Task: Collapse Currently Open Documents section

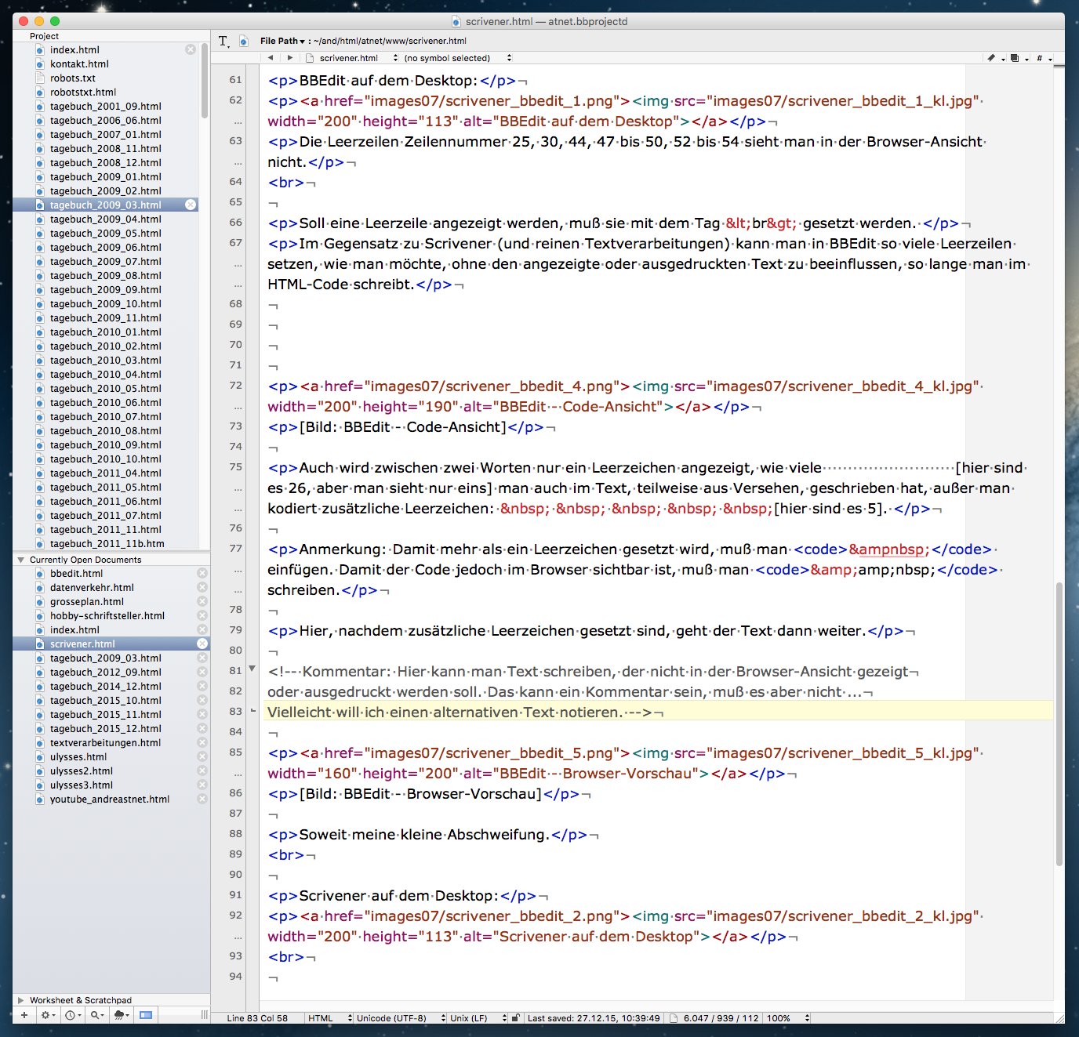Action: point(20,560)
